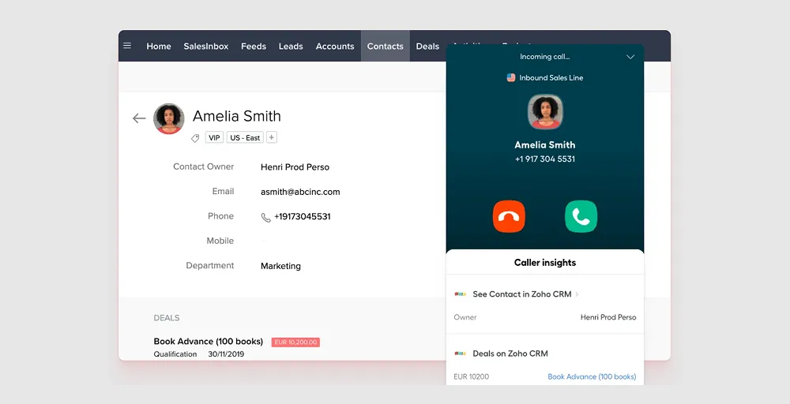The image size is (790, 404).
Task: Select the Contacts tab
Action: click(386, 46)
